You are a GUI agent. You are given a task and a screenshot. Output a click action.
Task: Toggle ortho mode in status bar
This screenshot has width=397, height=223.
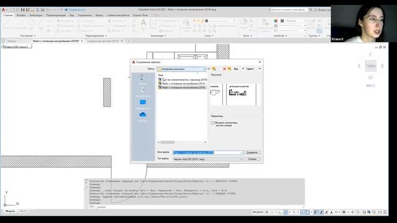(x=280, y=212)
